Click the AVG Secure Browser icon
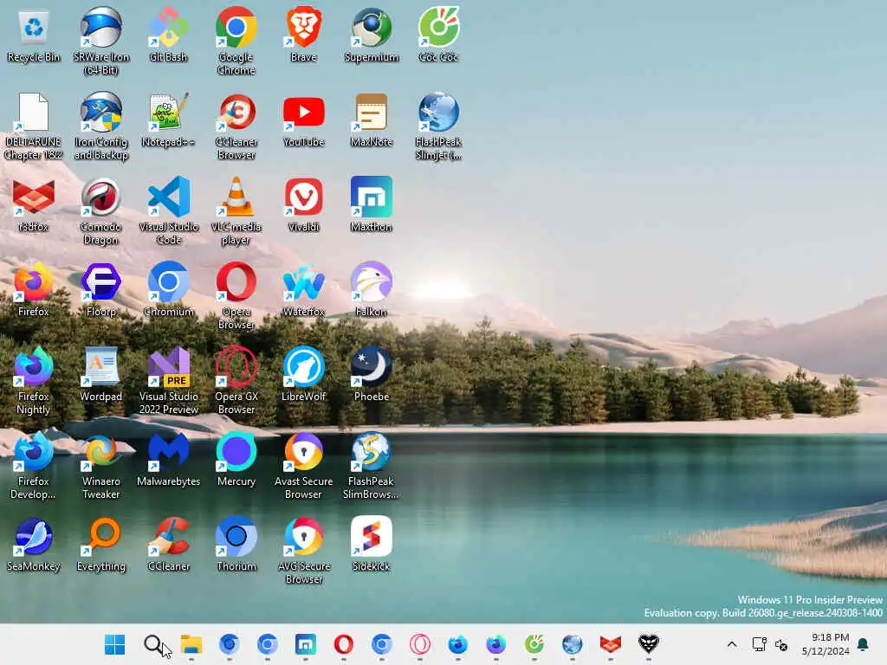The image size is (887, 665). (304, 550)
